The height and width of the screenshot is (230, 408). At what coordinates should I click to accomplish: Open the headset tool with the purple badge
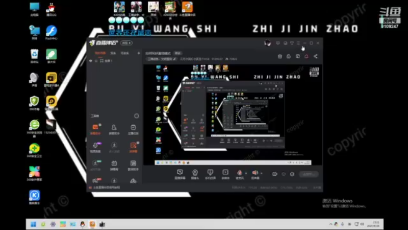pyautogui.click(x=95, y=147)
